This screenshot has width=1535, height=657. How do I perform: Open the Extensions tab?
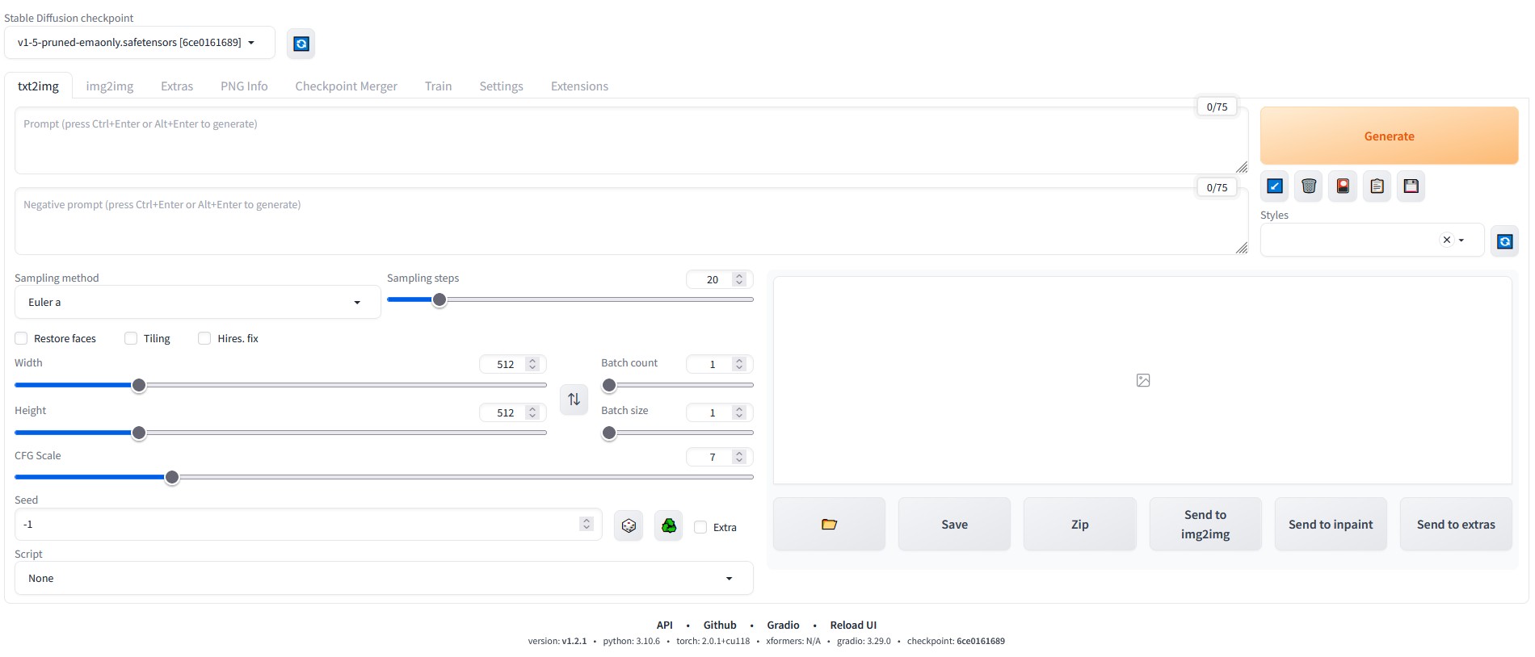point(579,86)
